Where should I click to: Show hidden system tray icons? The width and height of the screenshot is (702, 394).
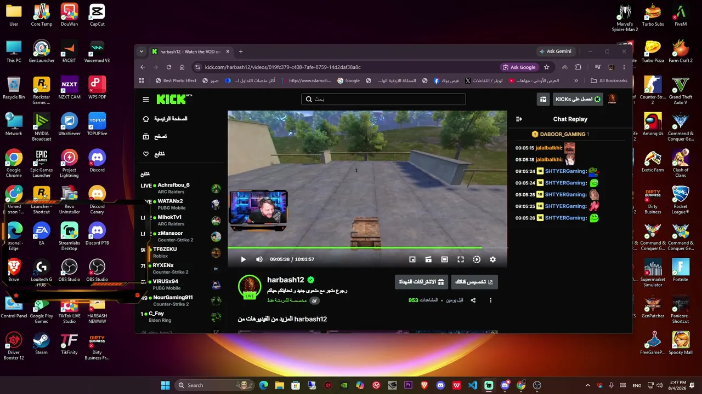point(588,385)
